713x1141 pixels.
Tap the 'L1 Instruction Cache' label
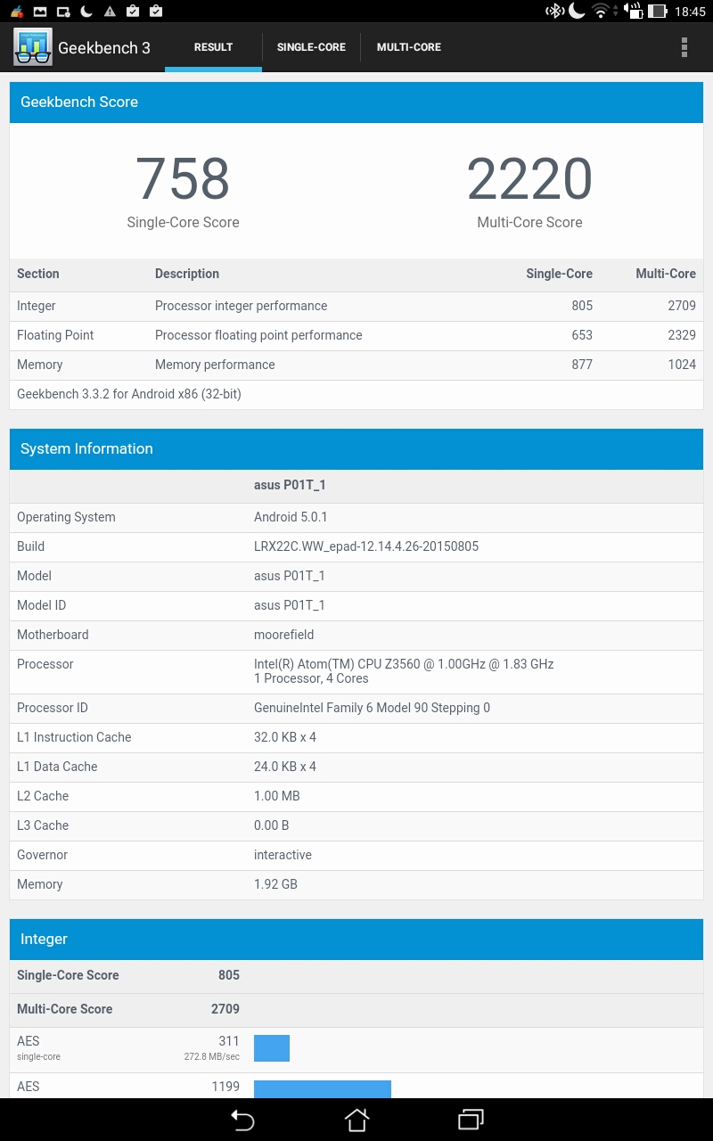74,737
